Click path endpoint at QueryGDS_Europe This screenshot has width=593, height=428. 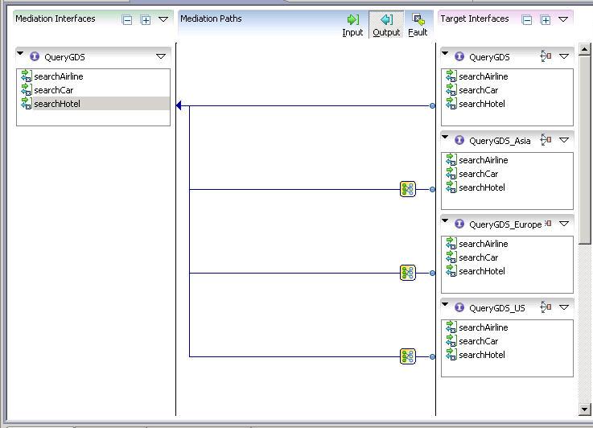coord(432,273)
